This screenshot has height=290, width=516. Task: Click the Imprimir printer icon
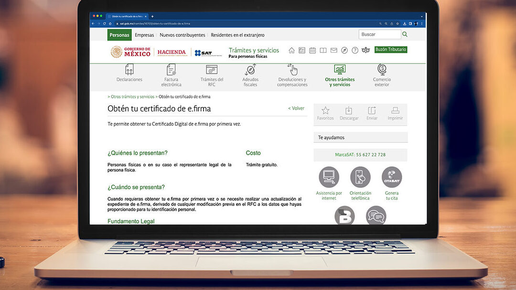pos(395,111)
